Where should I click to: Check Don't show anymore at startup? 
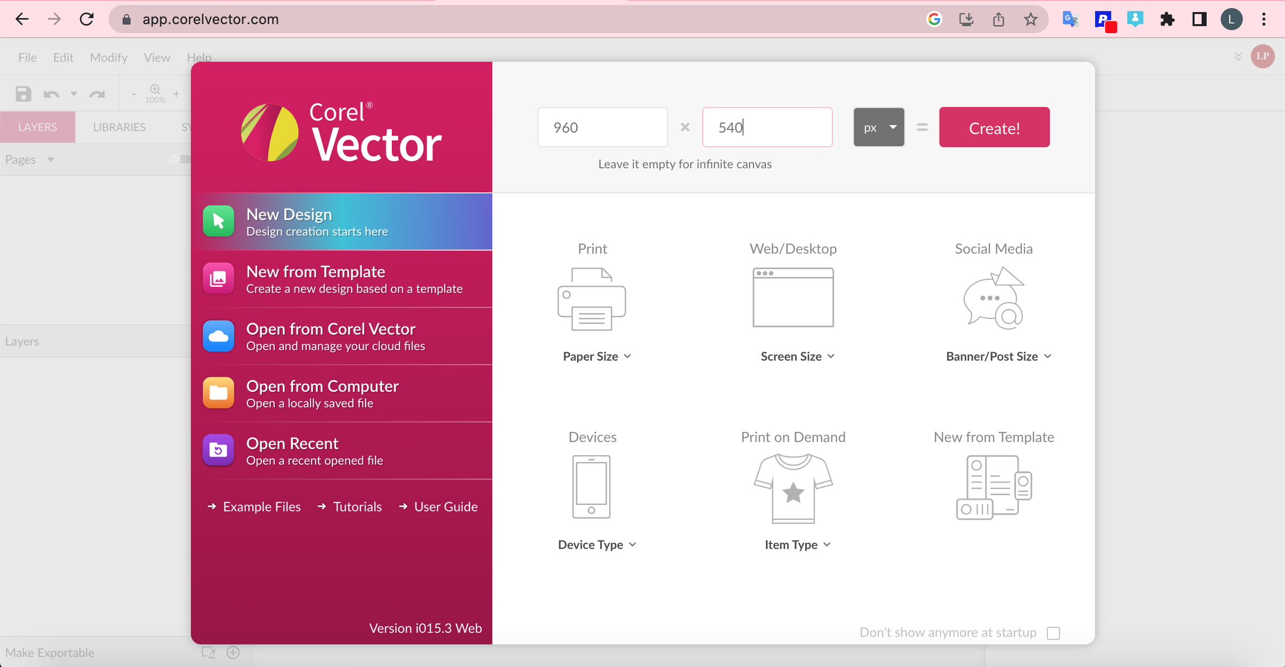coord(1053,633)
